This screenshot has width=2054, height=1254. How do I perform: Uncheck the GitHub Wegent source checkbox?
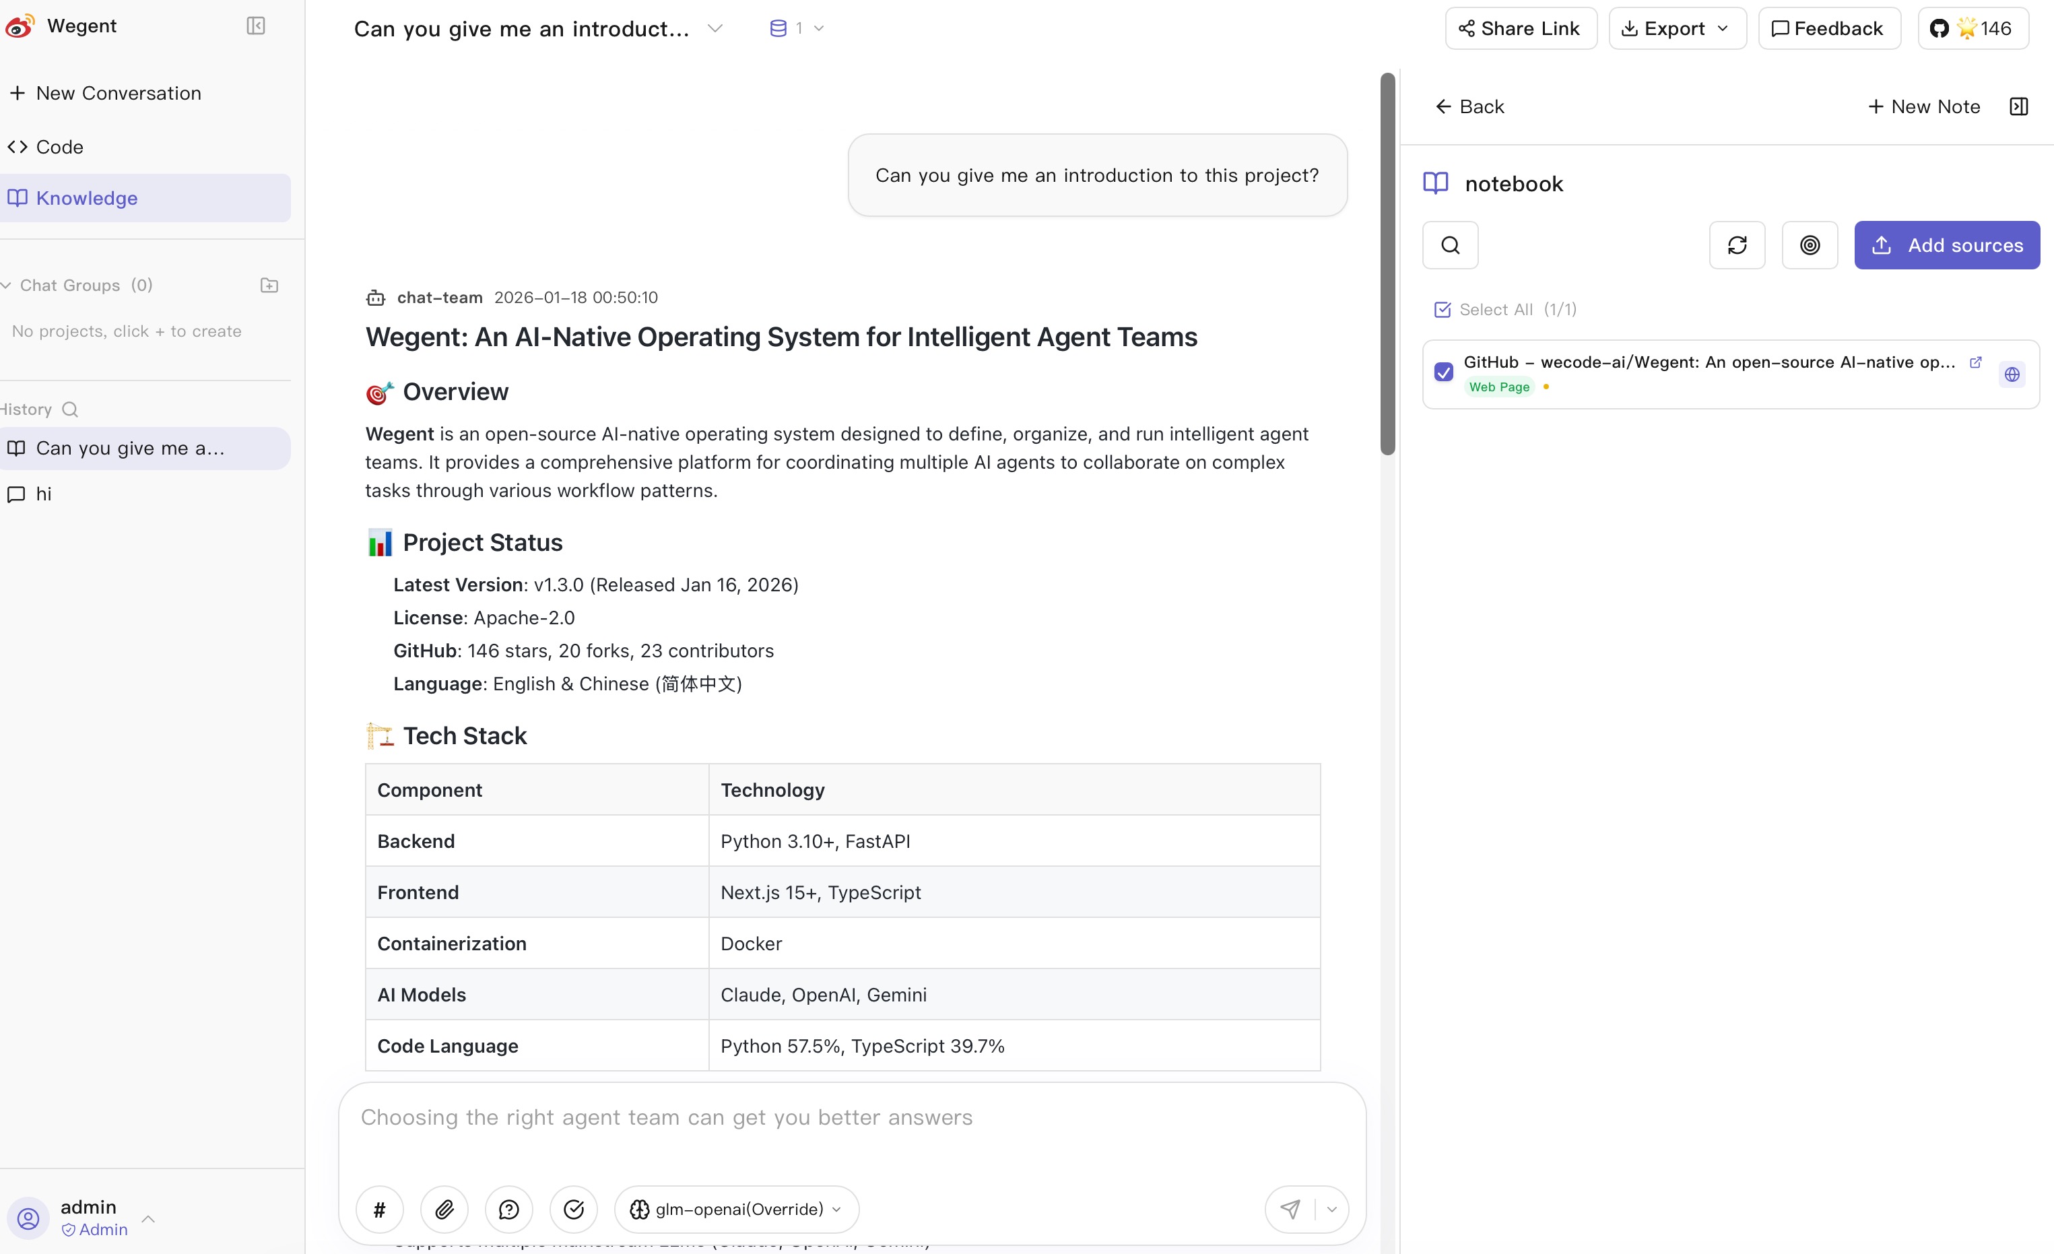coord(1444,372)
